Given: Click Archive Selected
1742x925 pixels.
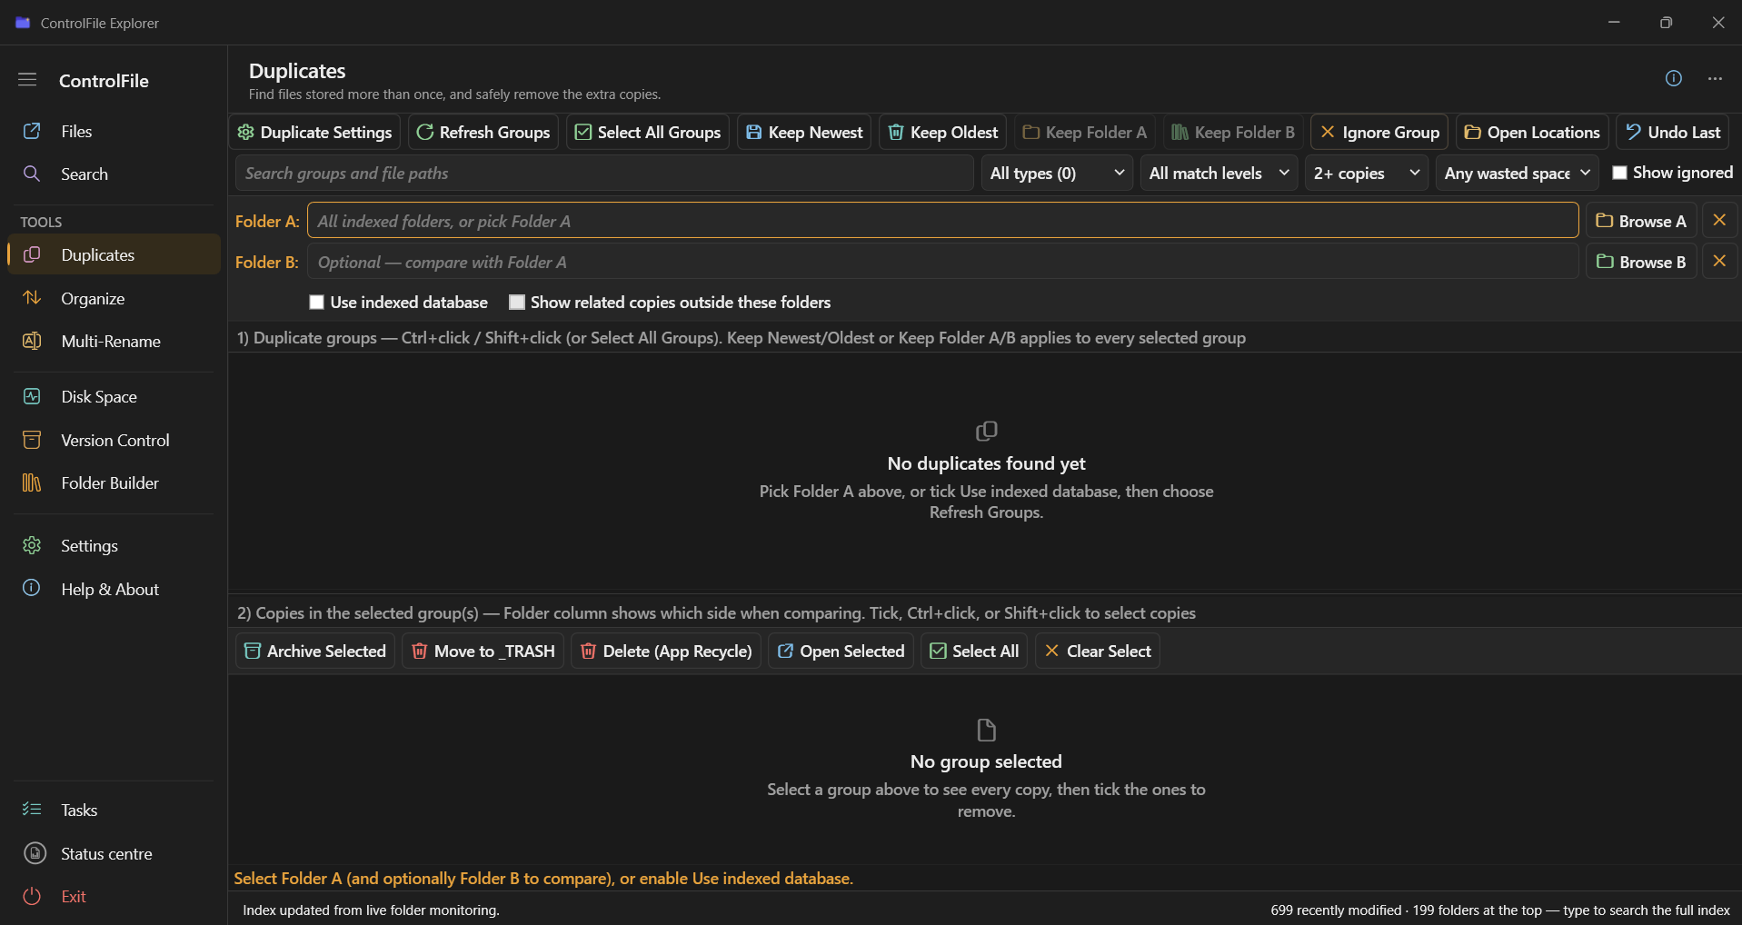Looking at the screenshot, I should pyautogui.click(x=315, y=651).
